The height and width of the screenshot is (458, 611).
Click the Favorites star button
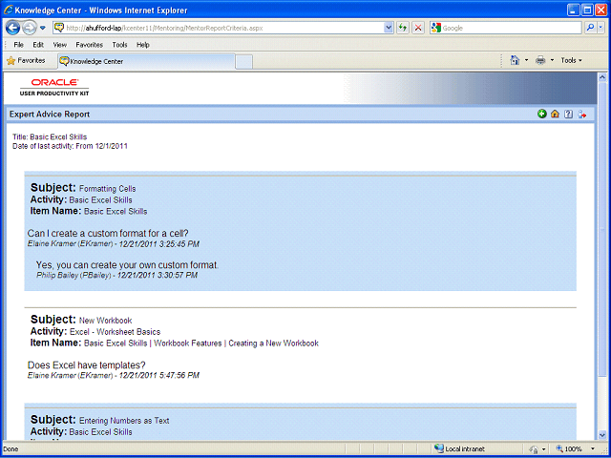[x=26, y=61]
